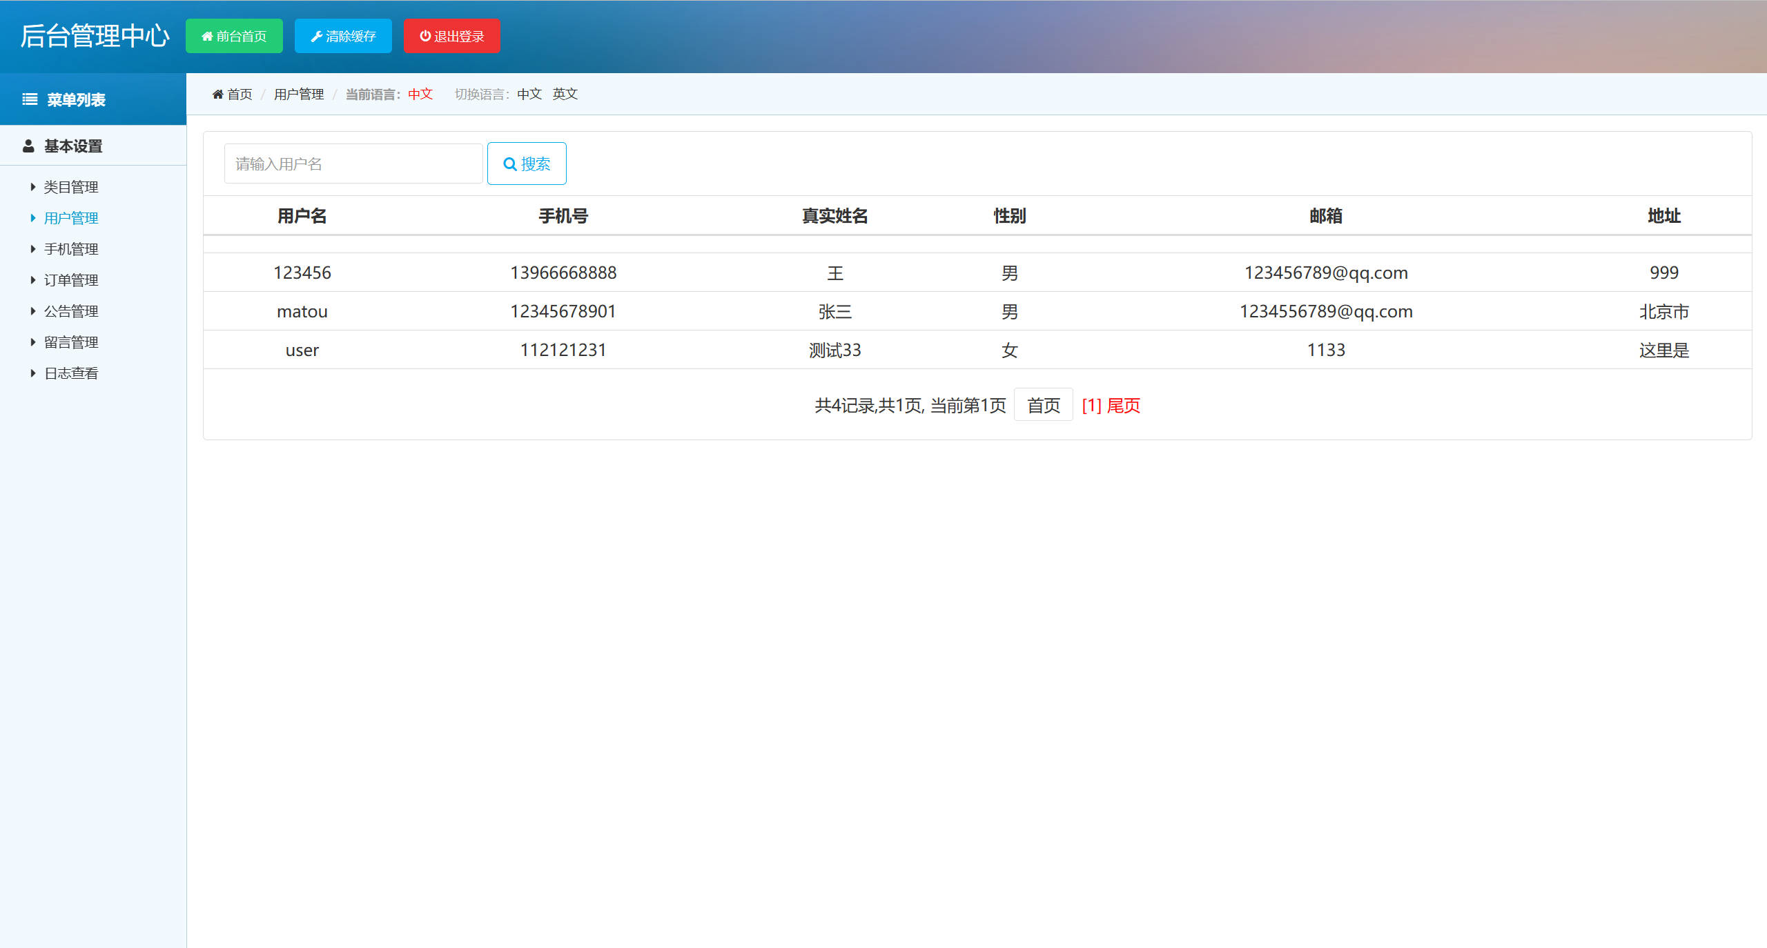Click the user icon beside 基本设置
Image resolution: width=1767 pixels, height=948 pixels.
coord(28,146)
